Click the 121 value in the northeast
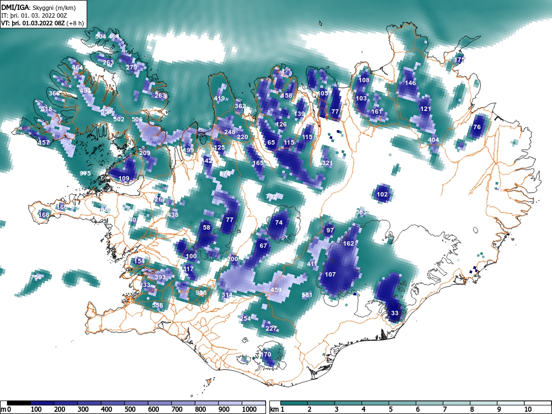The width and height of the screenshot is (552, 414). 426,109
